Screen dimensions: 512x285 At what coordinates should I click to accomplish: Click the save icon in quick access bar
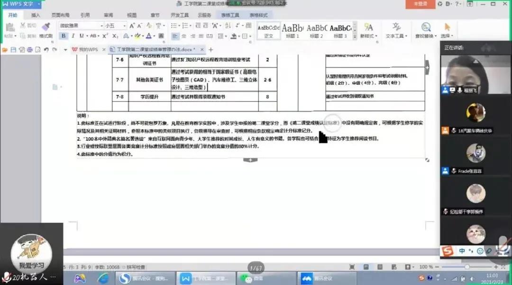pos(13,49)
